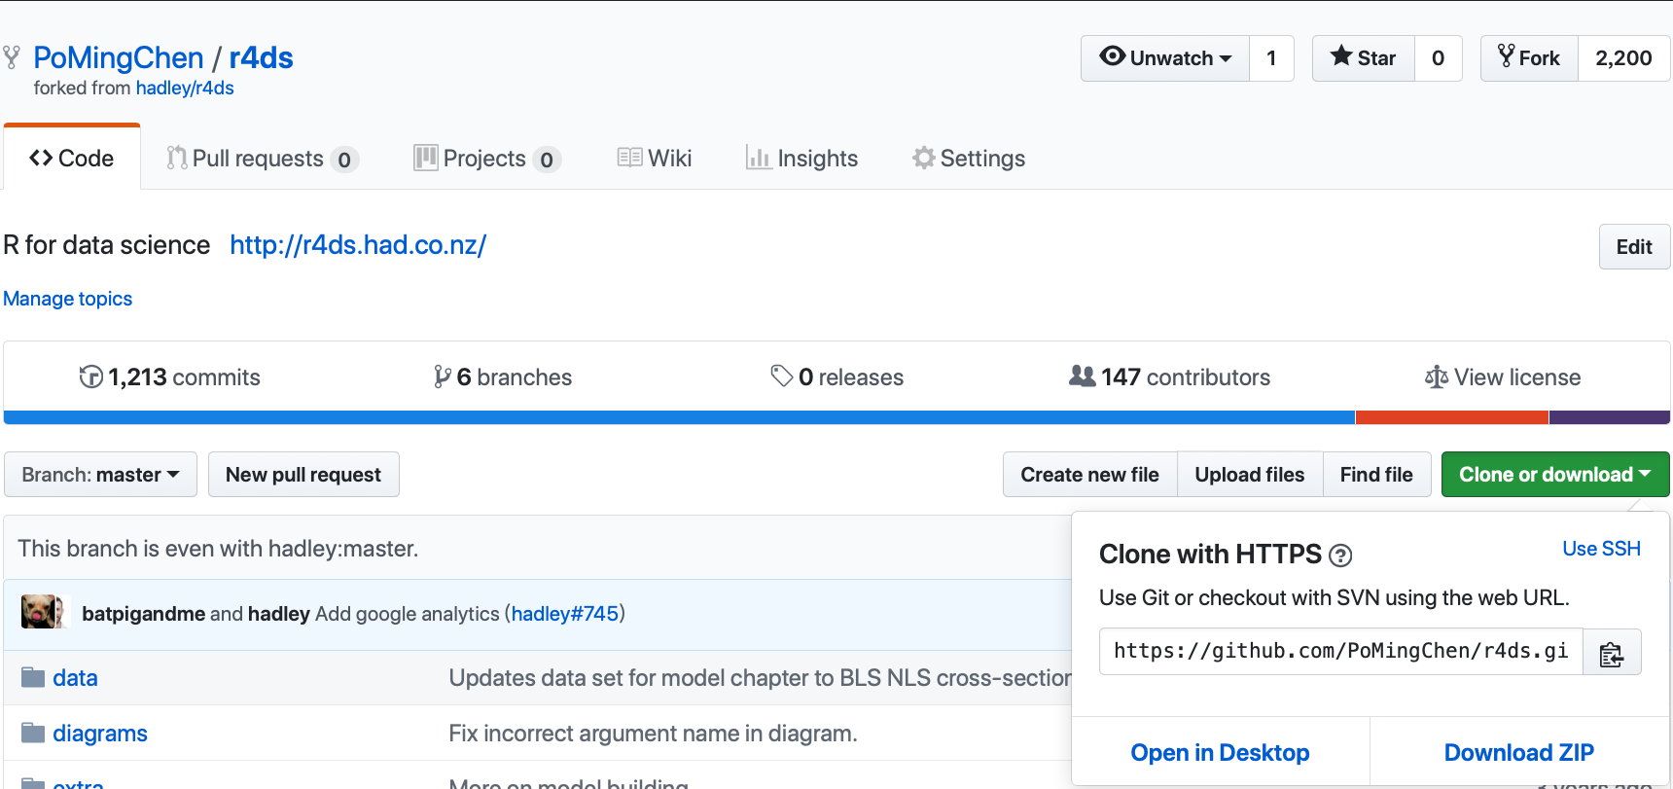Click Find file button
Screen dimensions: 1673x789
1376,475
